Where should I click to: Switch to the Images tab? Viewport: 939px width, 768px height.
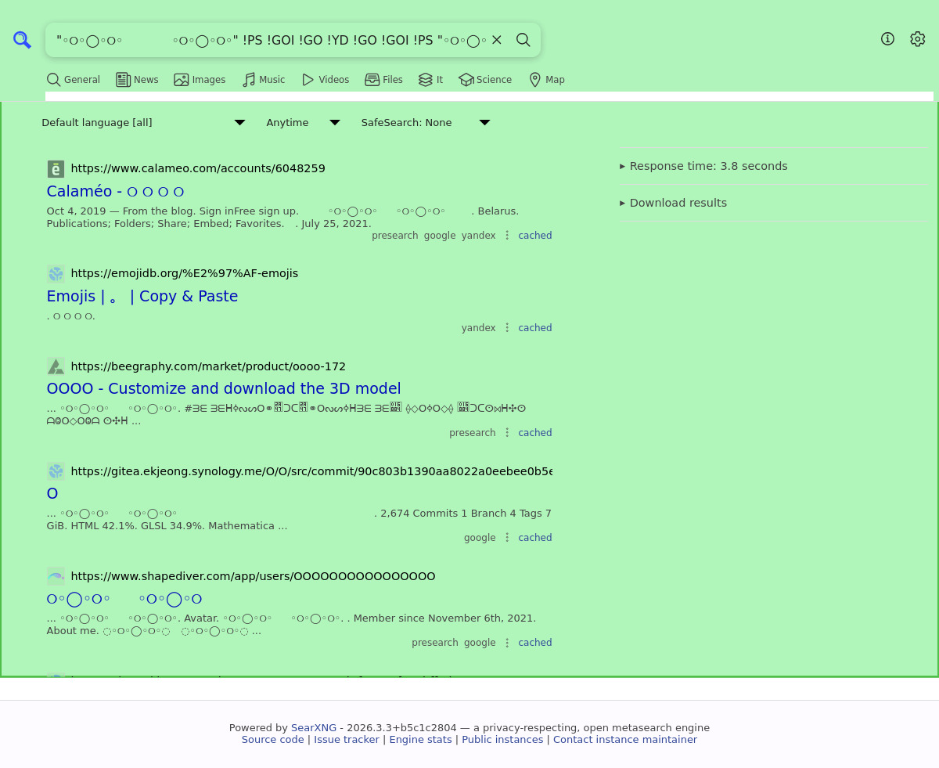(200, 80)
